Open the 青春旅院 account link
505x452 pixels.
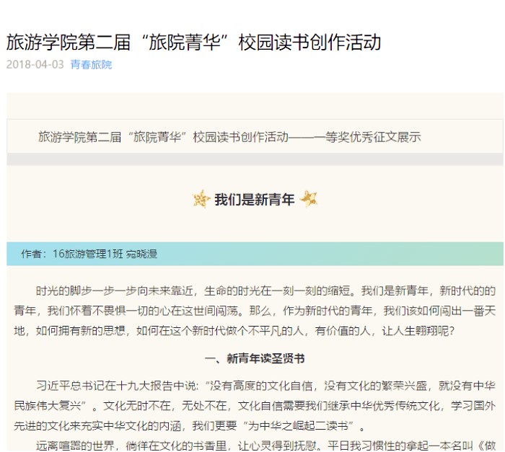coord(91,65)
